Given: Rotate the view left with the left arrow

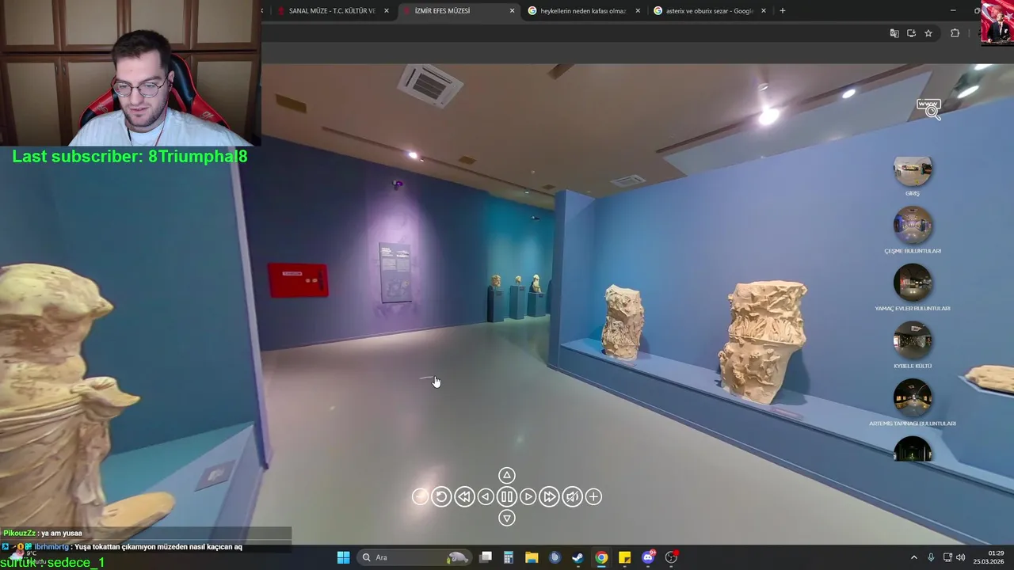Looking at the screenshot, I should tap(486, 496).
